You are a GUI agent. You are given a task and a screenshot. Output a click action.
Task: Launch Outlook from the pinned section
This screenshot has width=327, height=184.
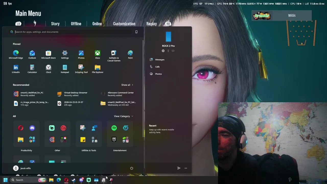[x=32, y=55]
